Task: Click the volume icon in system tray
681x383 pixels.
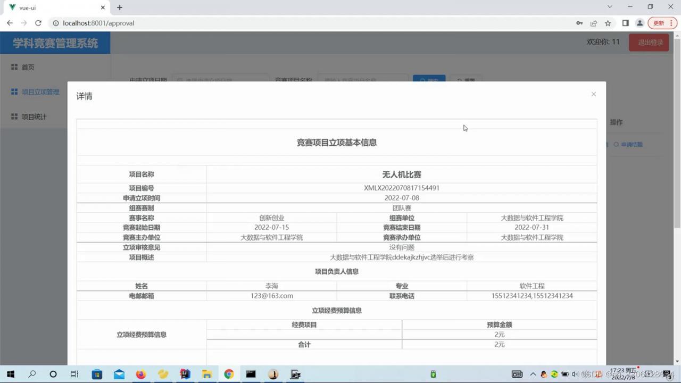Action: [x=575, y=374]
